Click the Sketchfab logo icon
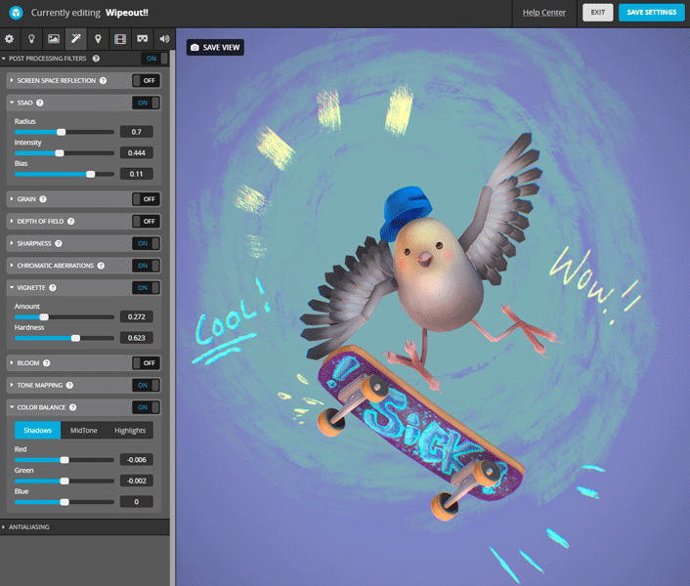The image size is (690, 586). tap(14, 13)
